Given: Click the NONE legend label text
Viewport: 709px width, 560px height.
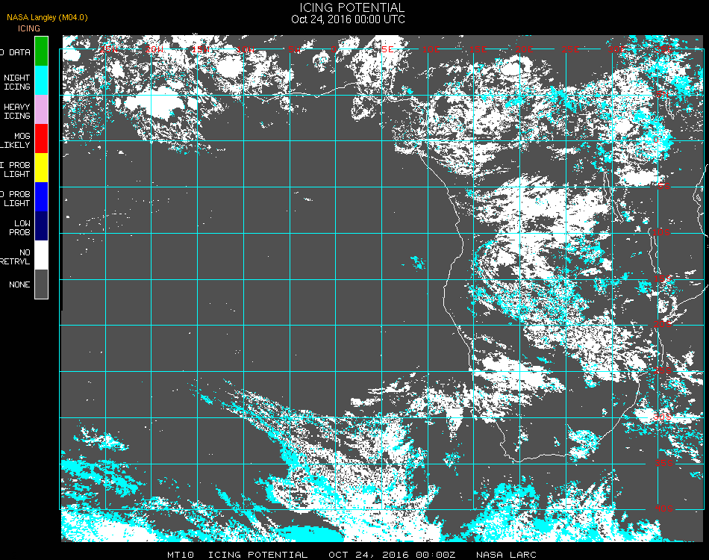Looking at the screenshot, I should point(19,284).
